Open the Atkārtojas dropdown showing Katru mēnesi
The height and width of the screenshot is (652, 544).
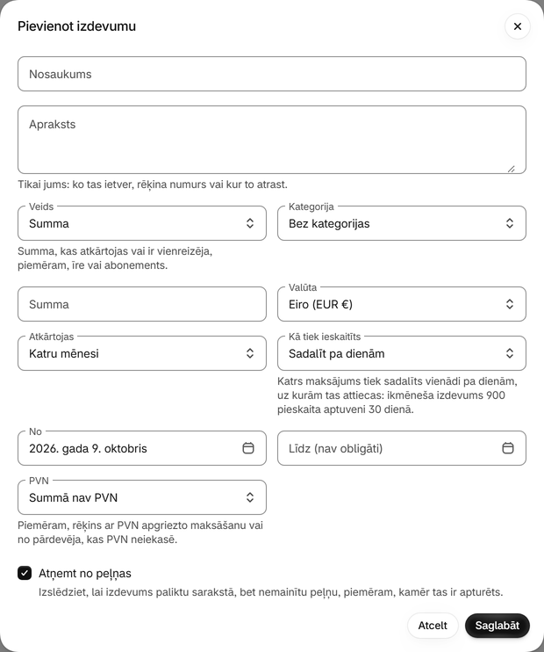tap(142, 353)
